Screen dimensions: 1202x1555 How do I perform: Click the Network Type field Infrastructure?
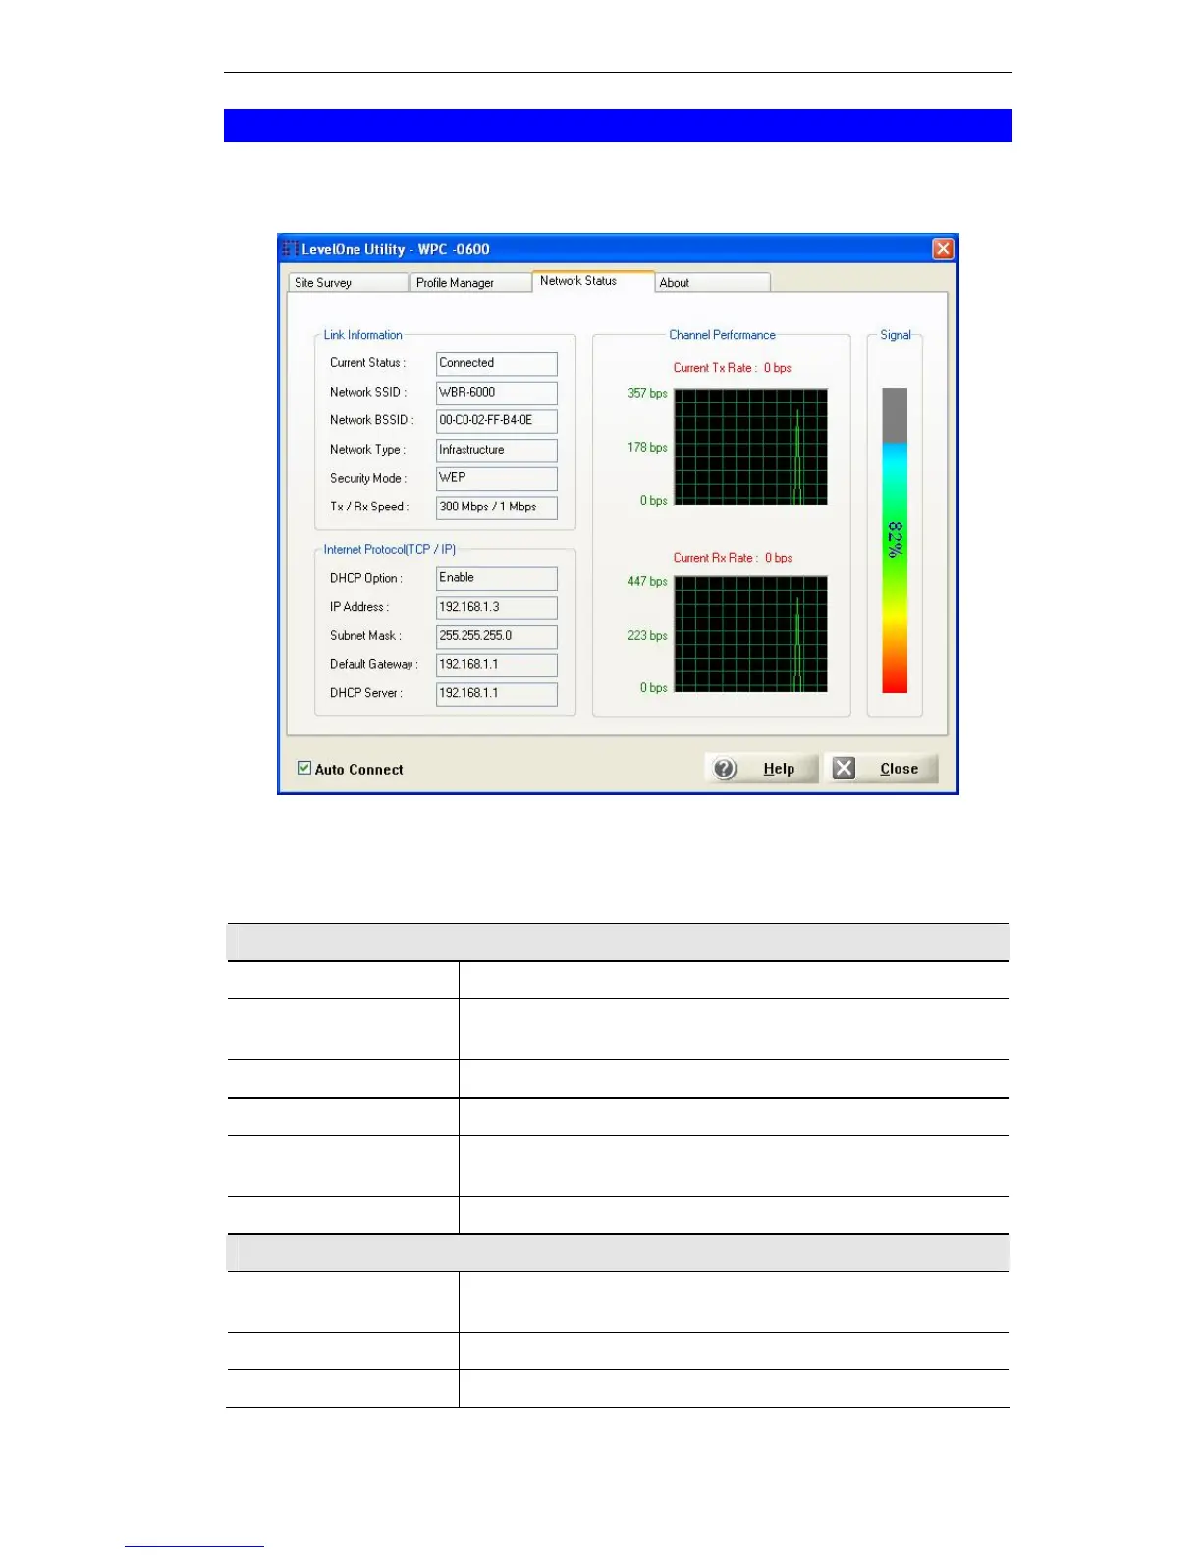497,451
